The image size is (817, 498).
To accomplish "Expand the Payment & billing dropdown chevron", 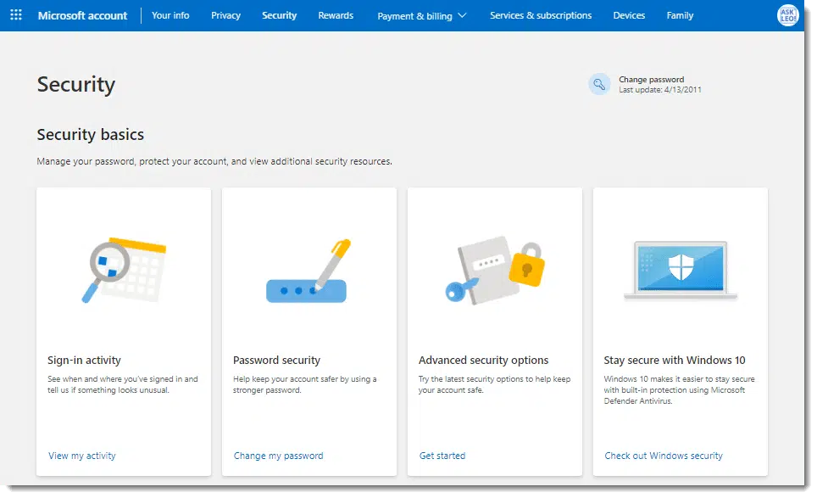I will click(462, 15).
